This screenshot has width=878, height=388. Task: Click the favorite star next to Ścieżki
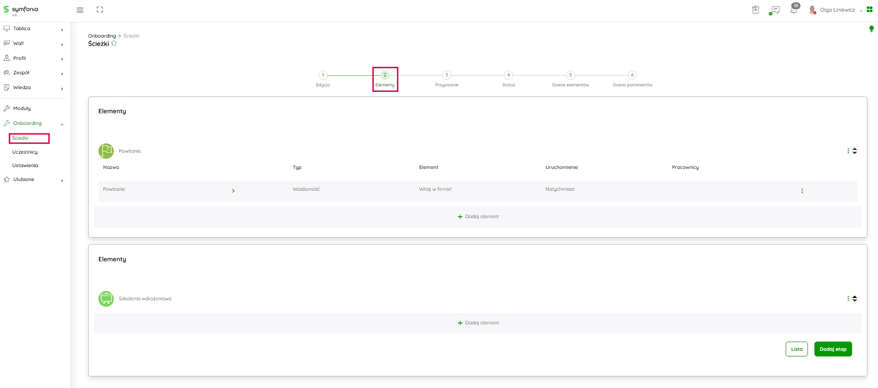click(x=114, y=44)
